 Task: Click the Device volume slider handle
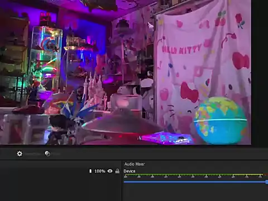coord(267,182)
